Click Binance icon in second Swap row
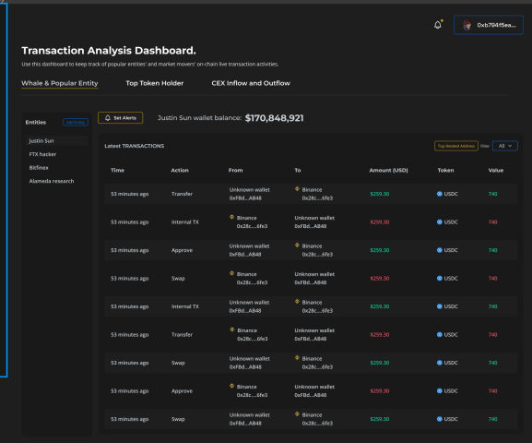532x443 pixels. coord(297,358)
